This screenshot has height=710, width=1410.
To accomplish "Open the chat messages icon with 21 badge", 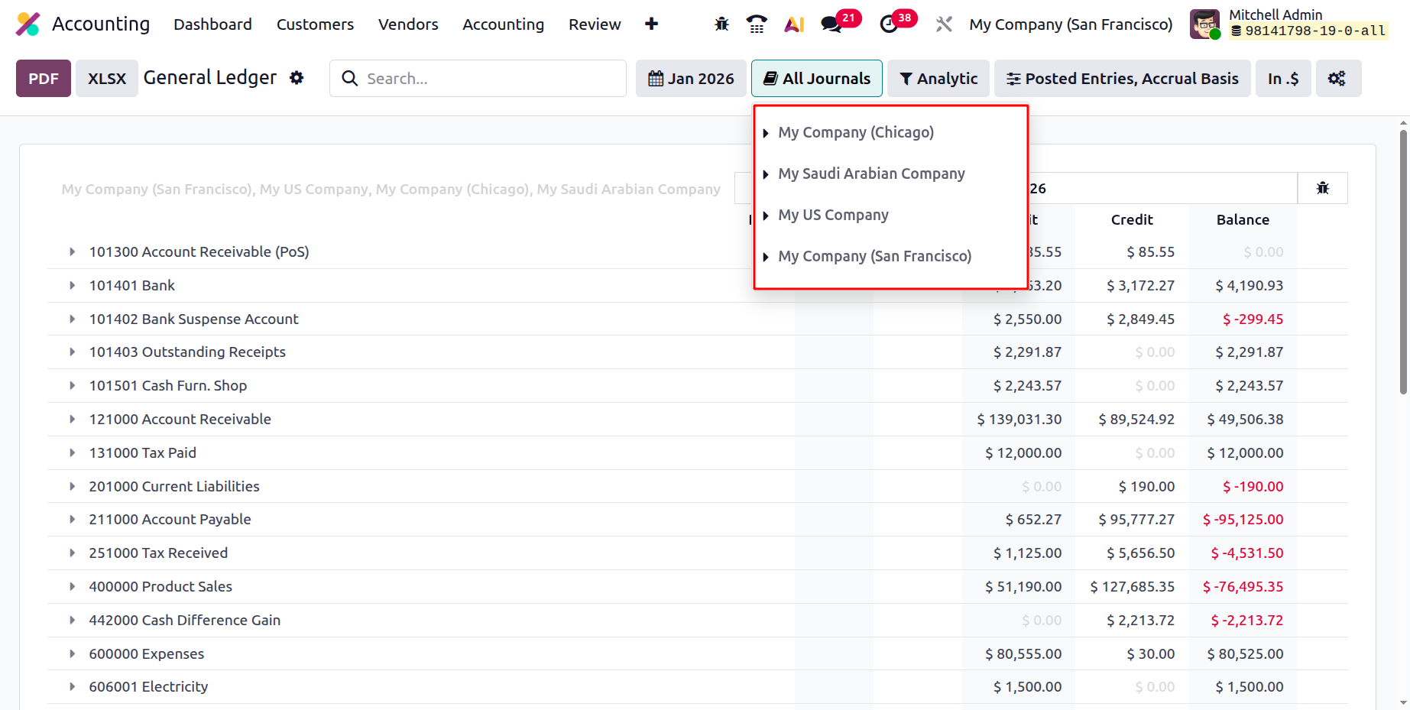I will point(831,24).
